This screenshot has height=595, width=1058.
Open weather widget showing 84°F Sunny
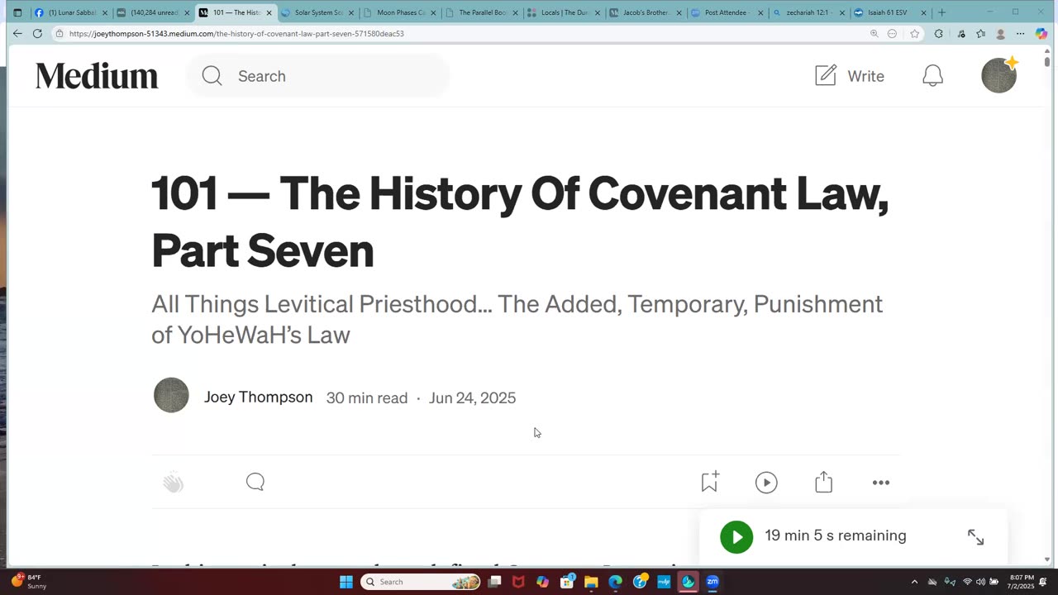(x=27, y=582)
